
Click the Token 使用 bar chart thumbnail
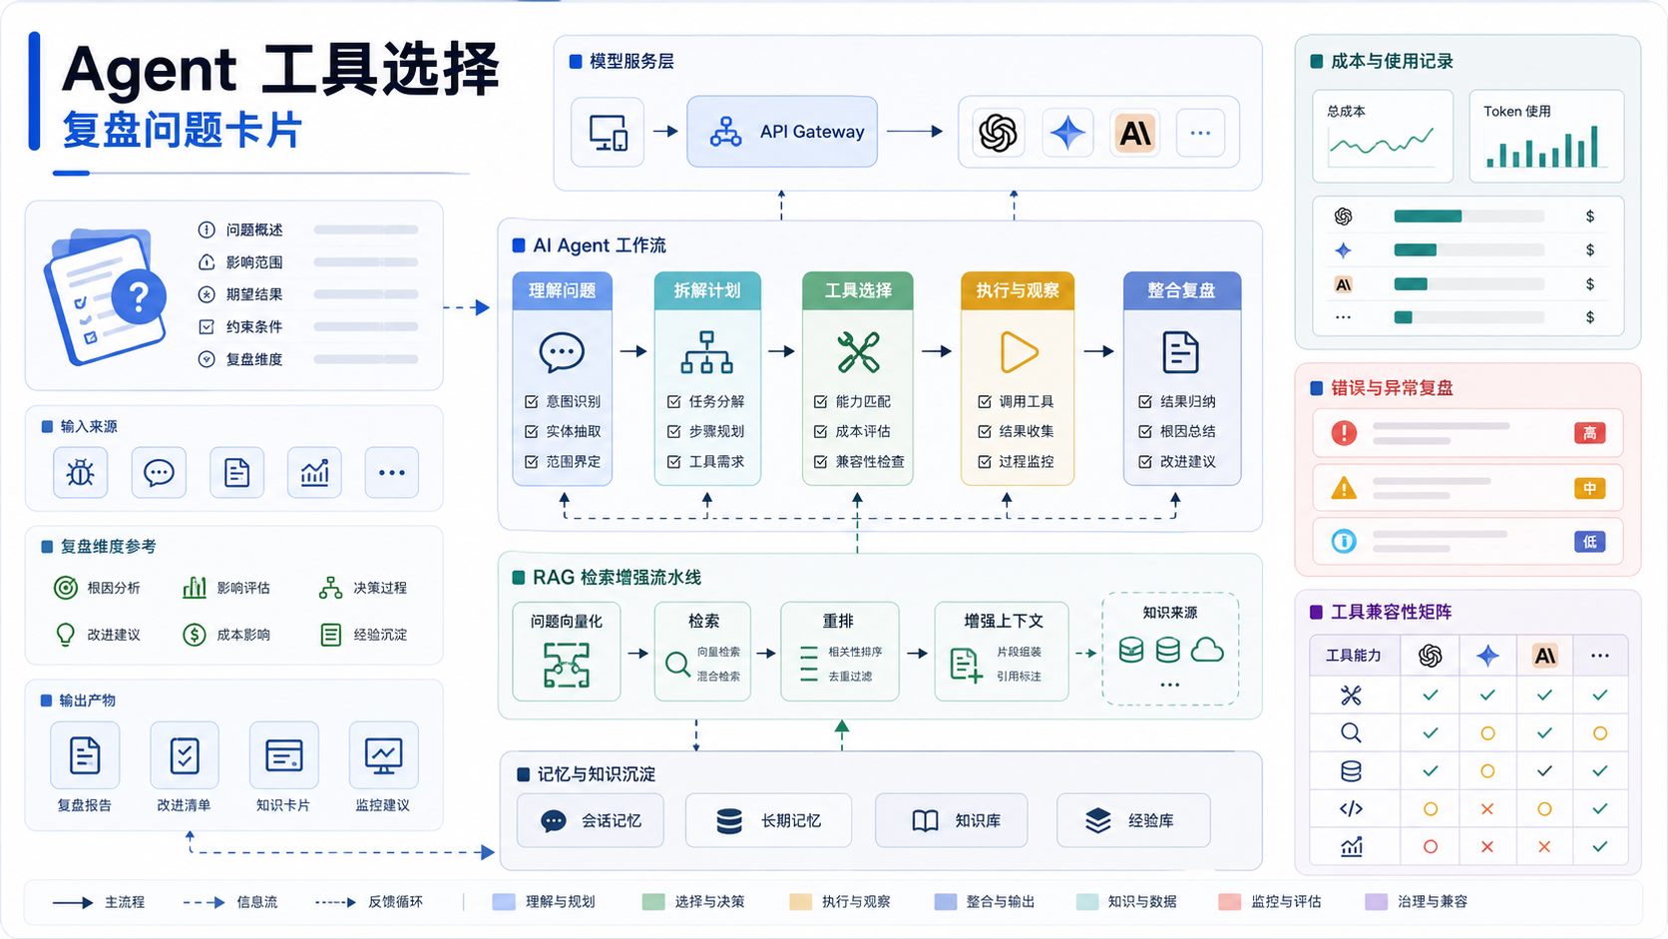[1546, 137]
